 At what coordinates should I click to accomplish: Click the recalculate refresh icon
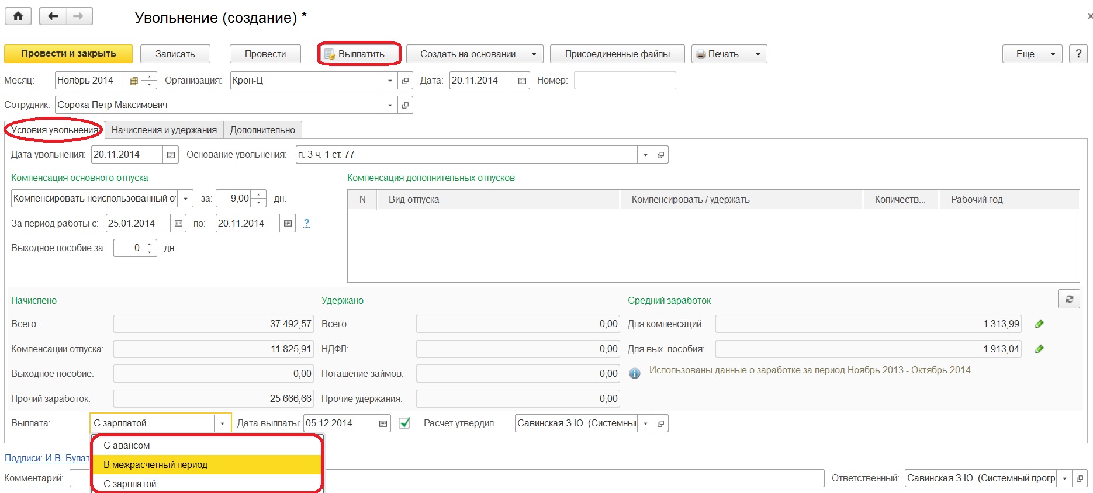1068,299
